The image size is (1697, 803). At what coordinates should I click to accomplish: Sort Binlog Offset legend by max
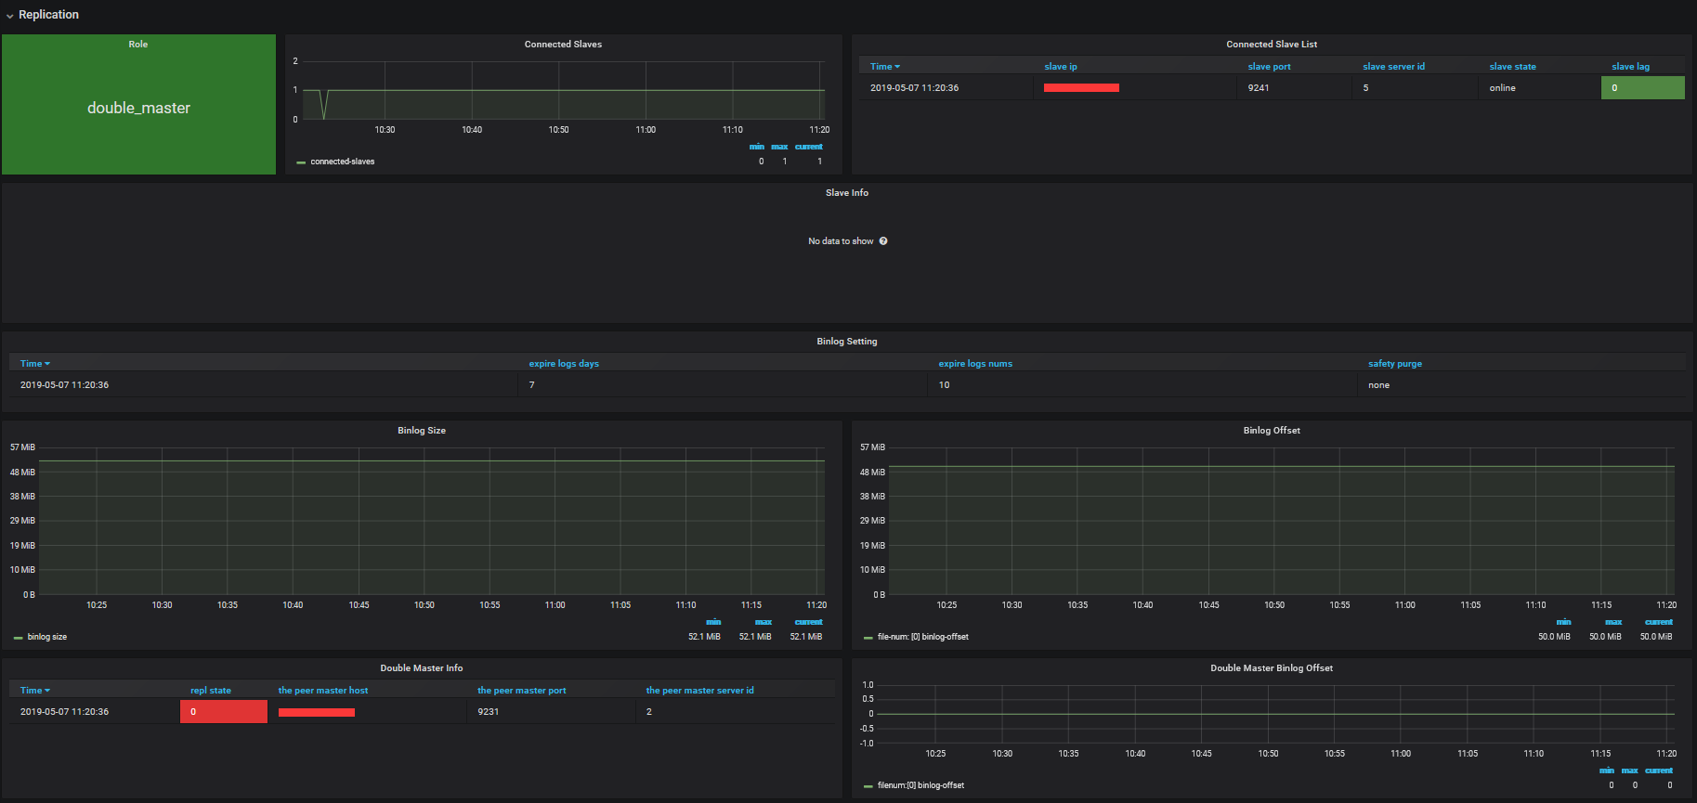click(x=1613, y=622)
